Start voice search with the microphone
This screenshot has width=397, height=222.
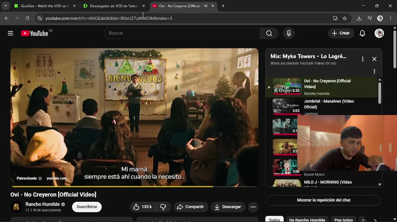click(289, 33)
